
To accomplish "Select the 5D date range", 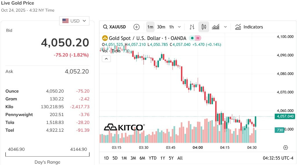I will click(115, 158).
